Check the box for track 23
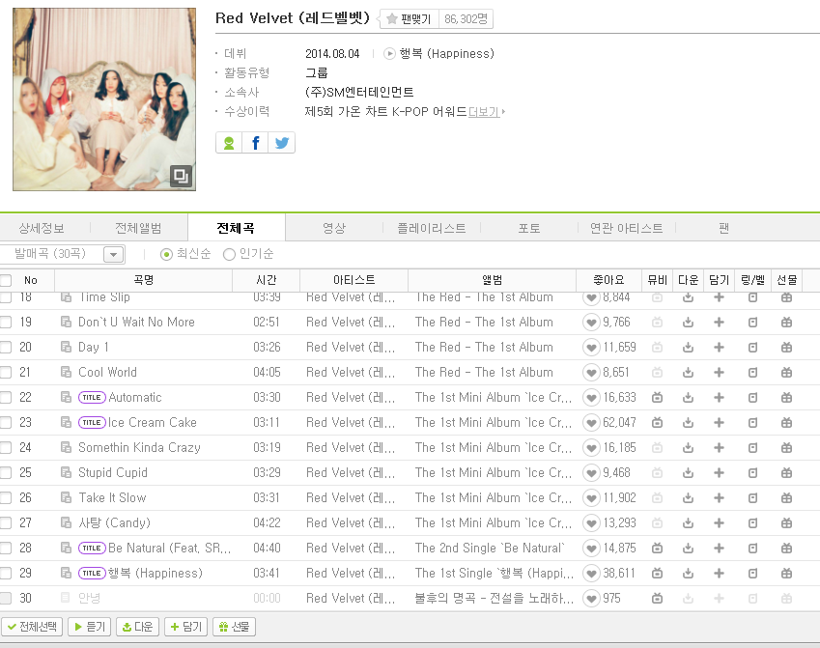This screenshot has width=820, height=648. pos(6,423)
